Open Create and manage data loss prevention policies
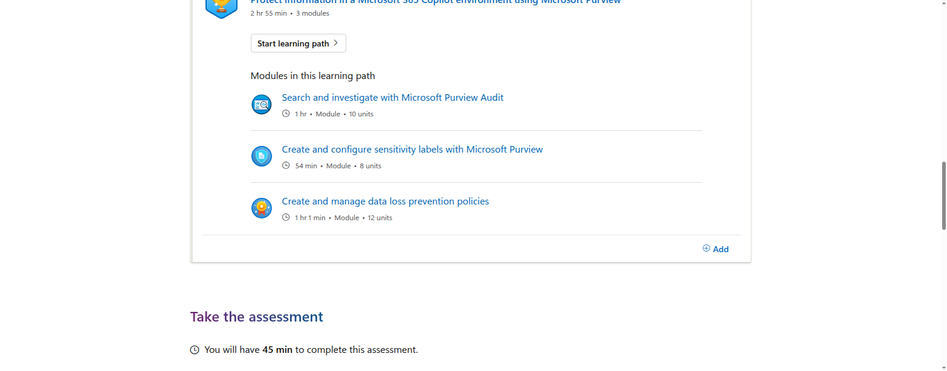This screenshot has width=947, height=371. (x=386, y=201)
